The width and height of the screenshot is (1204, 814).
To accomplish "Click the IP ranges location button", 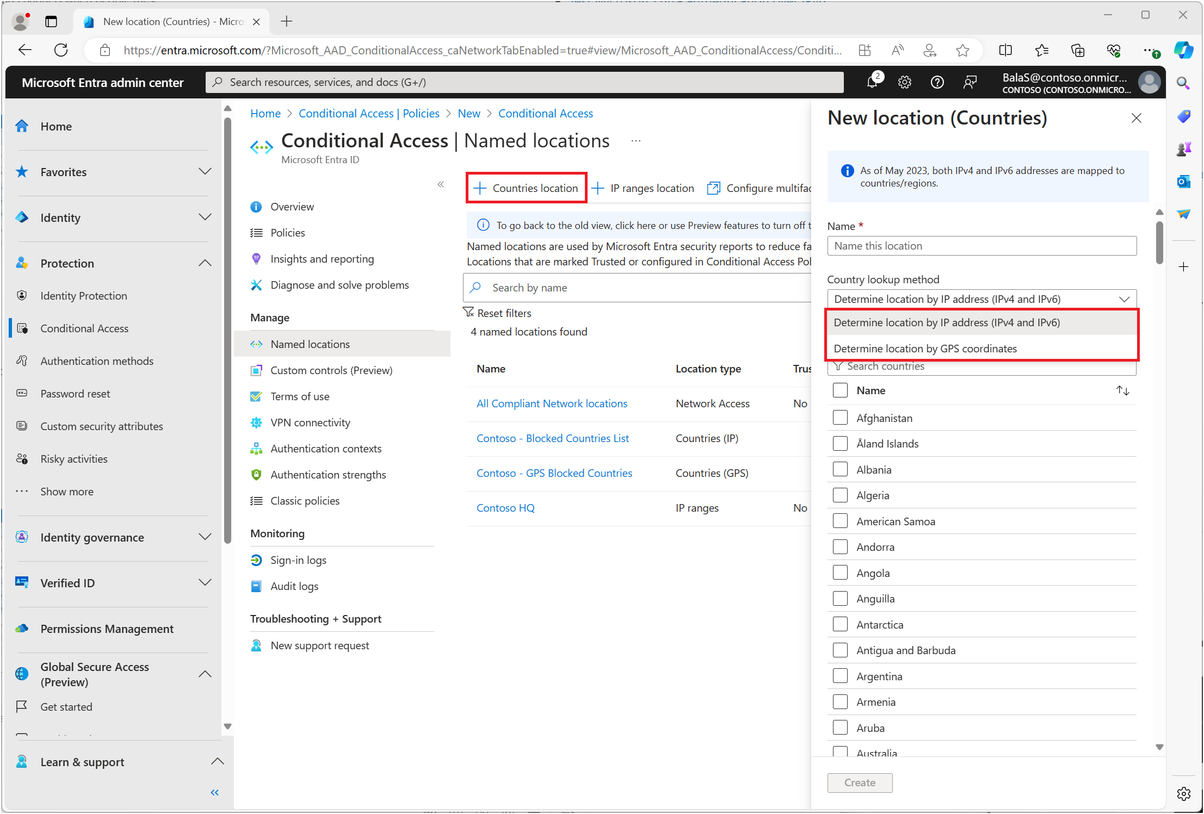I will 643,188.
